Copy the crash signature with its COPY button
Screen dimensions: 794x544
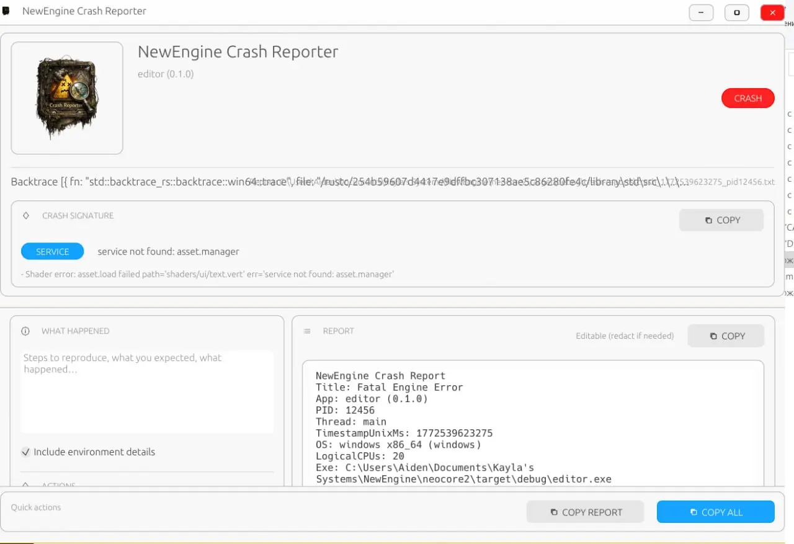(x=721, y=220)
